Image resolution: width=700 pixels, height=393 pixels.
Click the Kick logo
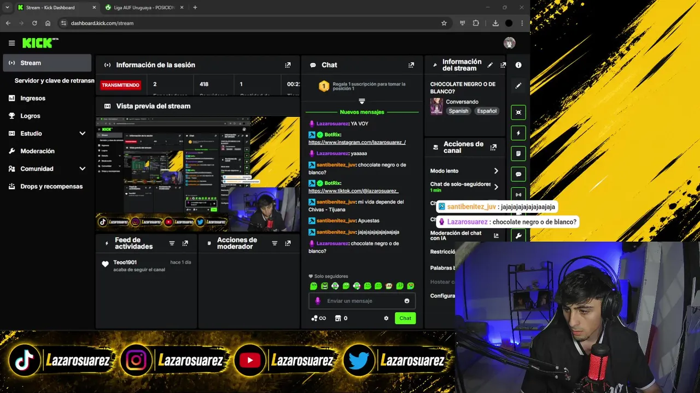tap(39, 43)
